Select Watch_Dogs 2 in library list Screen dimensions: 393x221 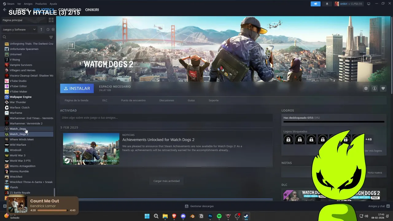pos(29,134)
